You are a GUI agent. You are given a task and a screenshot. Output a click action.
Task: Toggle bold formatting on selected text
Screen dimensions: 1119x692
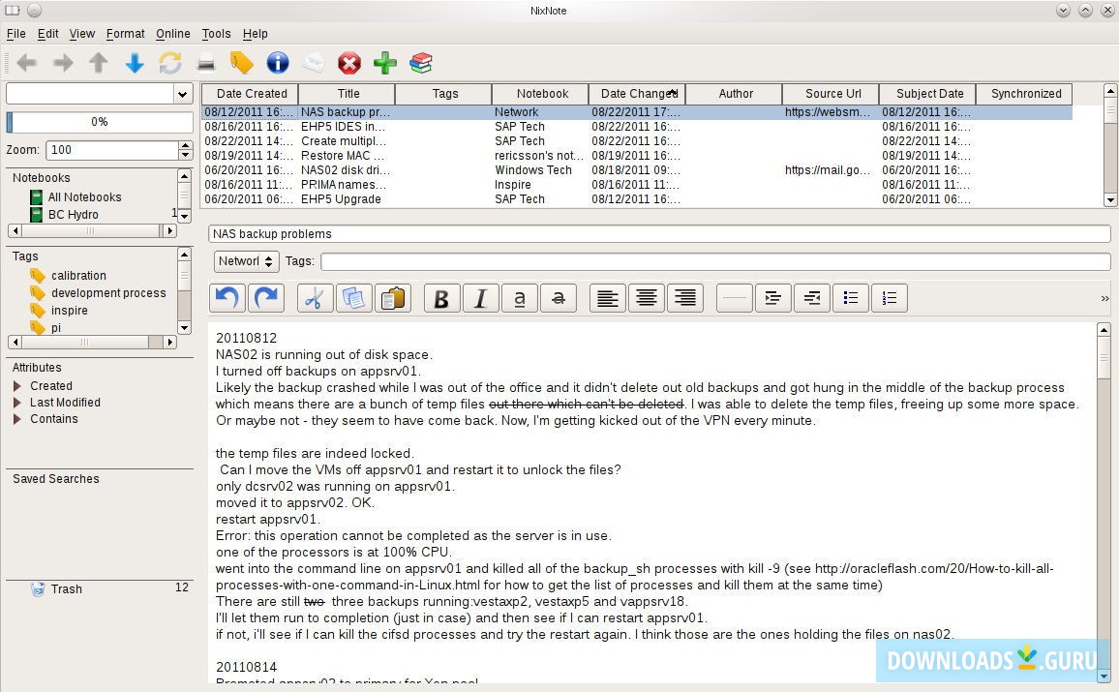coord(441,298)
